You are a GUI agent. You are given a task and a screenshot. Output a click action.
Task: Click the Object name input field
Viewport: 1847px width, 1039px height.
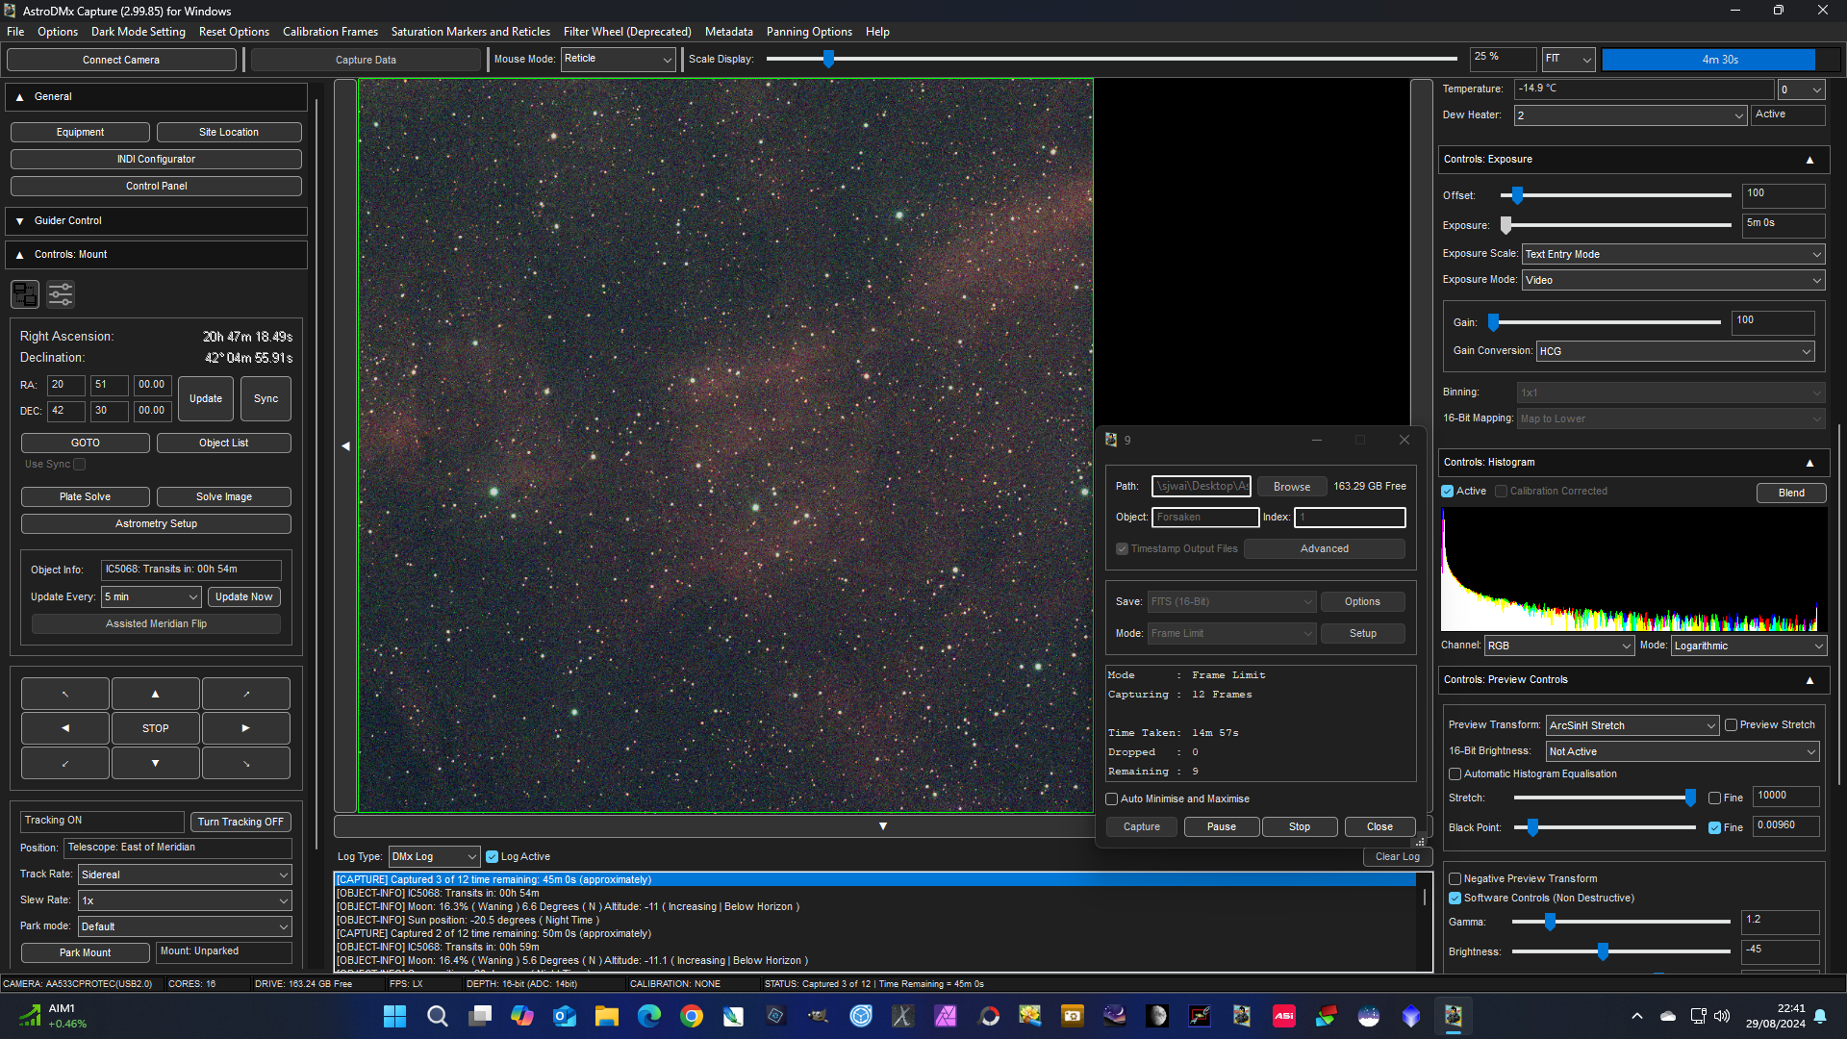(1204, 518)
